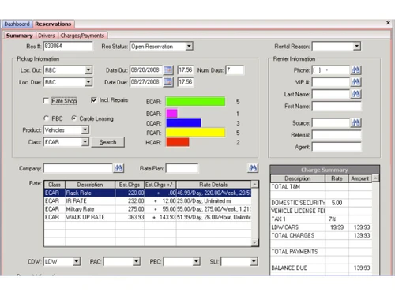Click down arrow of rate table scrollbar

[254, 242]
